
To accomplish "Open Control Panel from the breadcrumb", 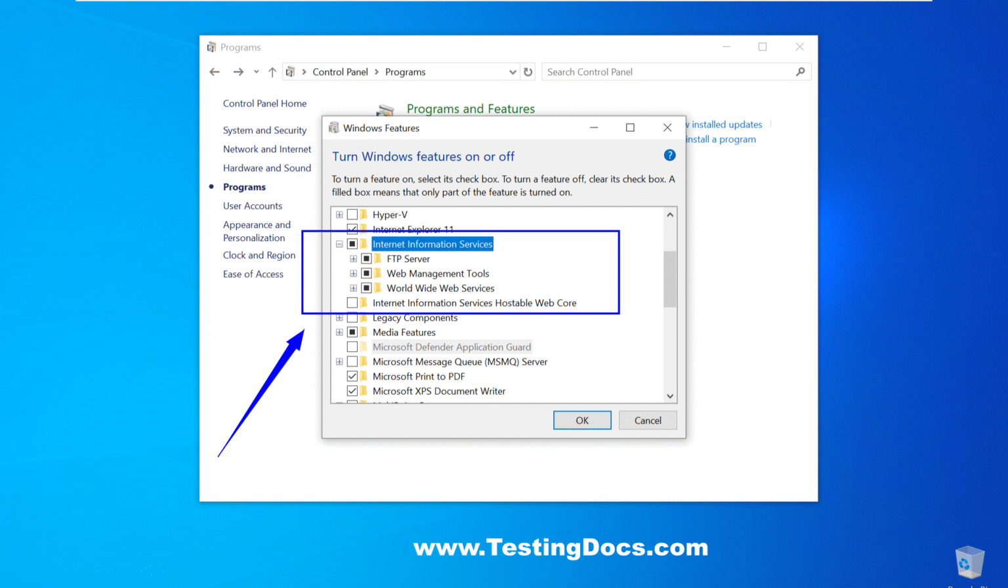I will pyautogui.click(x=341, y=72).
